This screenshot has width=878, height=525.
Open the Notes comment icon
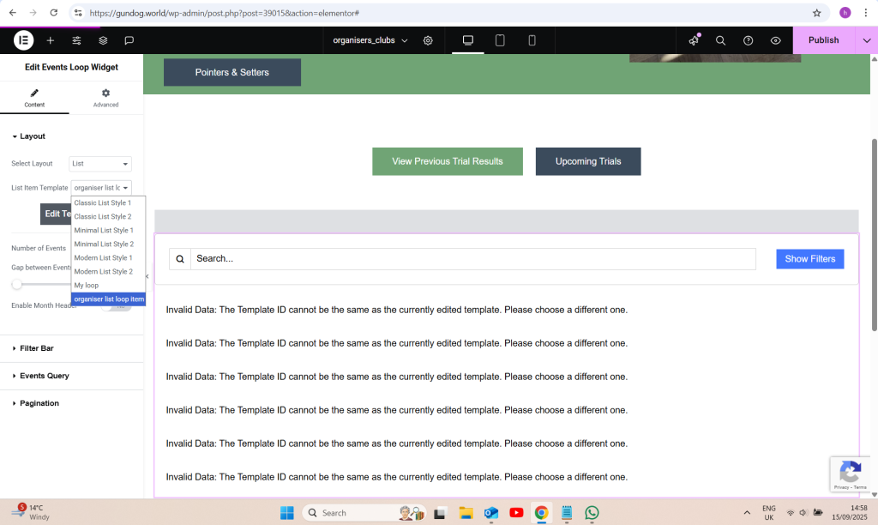(x=129, y=40)
